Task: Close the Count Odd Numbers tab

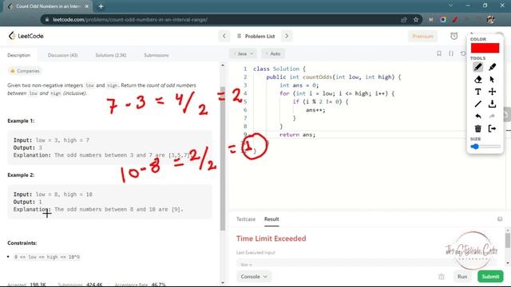Action: click(x=87, y=6)
